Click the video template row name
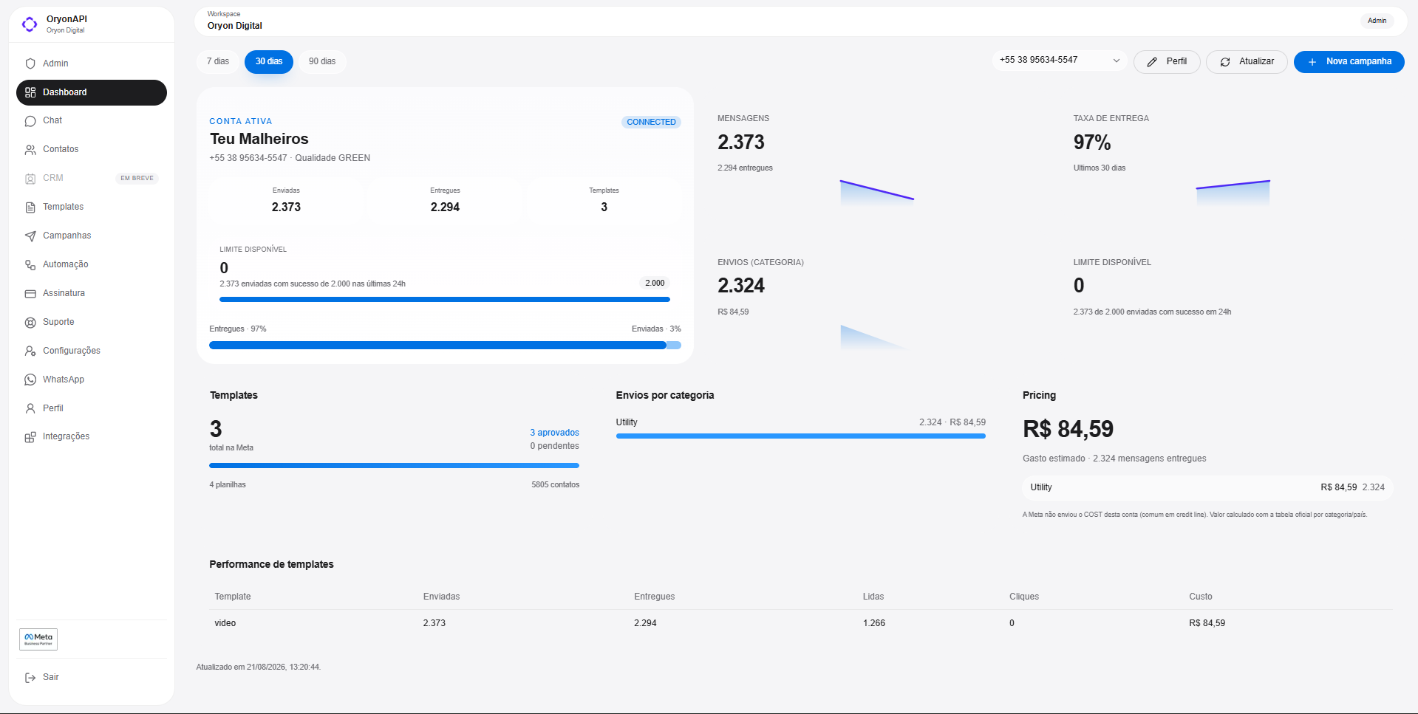The image size is (1418, 714). (x=225, y=623)
